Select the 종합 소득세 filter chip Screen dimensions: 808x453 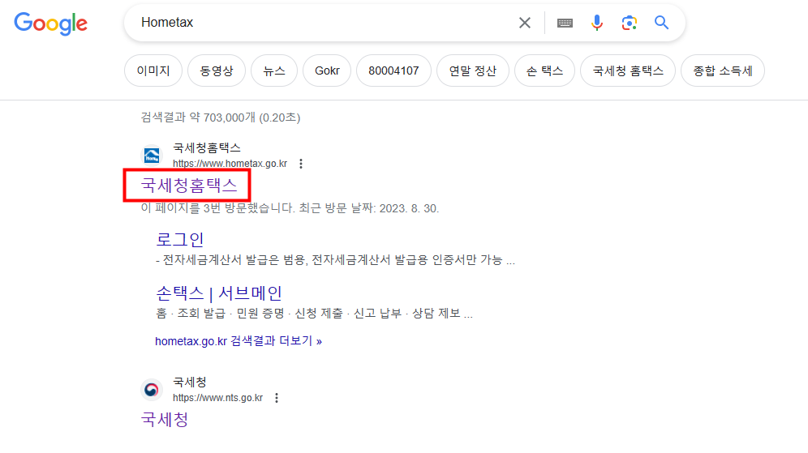pos(723,71)
